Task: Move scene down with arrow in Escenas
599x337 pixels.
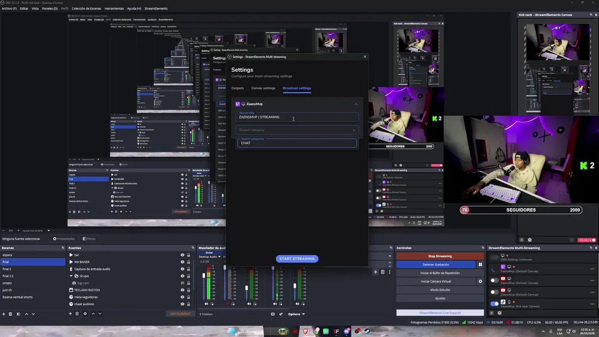Action: coord(33,314)
